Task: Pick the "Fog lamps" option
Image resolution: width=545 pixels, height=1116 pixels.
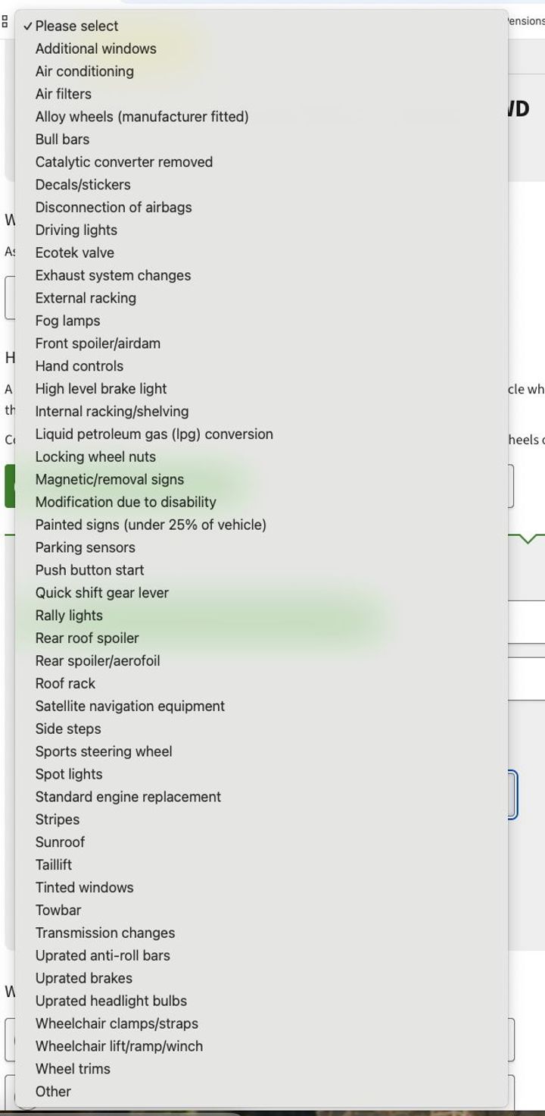Action: [67, 321]
